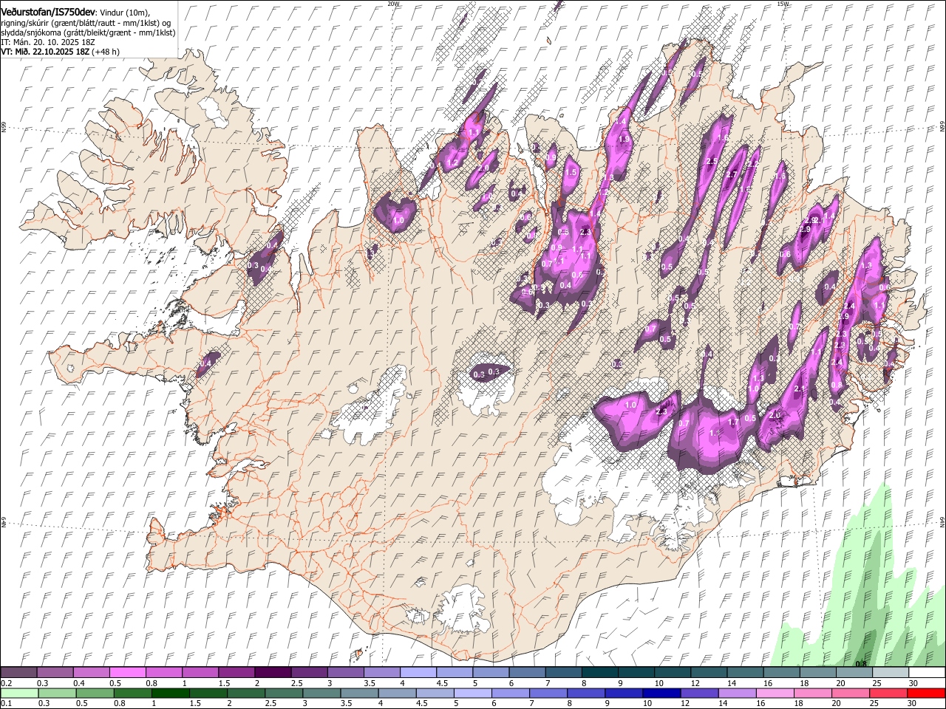946x709 pixels.
Task: Choose the deep blue lower swatch labeled 10
Action: [661, 693]
